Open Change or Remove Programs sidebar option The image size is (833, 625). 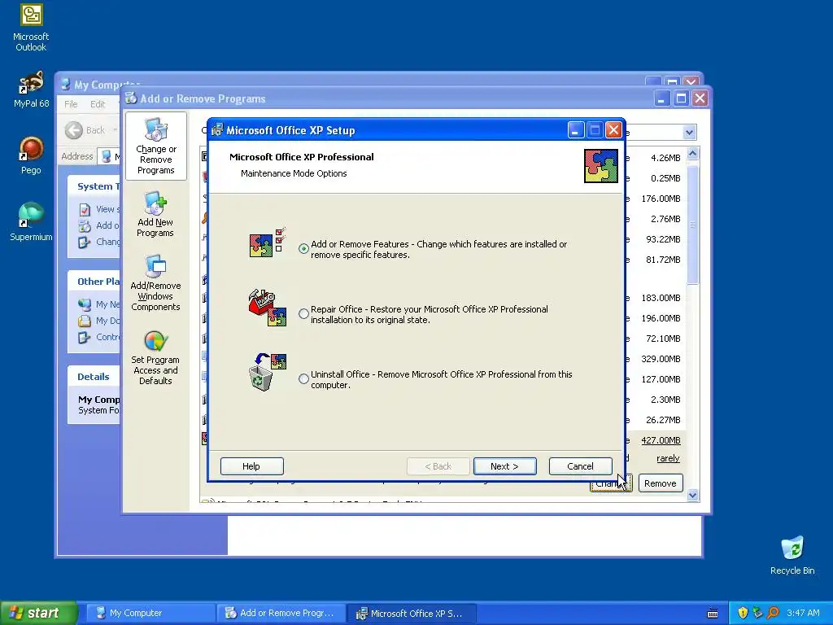click(155, 146)
